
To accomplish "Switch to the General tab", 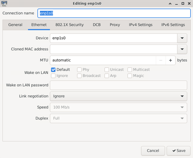I will coord(15,25).
